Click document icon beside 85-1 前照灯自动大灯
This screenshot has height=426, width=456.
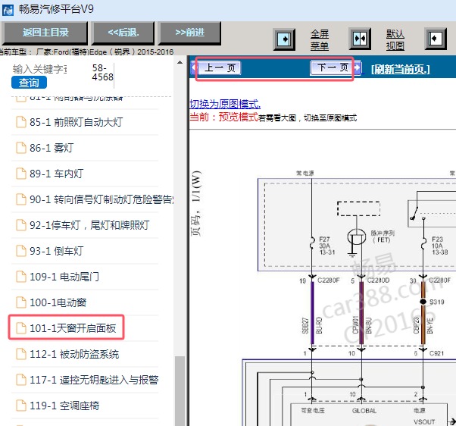pyautogui.click(x=21, y=122)
